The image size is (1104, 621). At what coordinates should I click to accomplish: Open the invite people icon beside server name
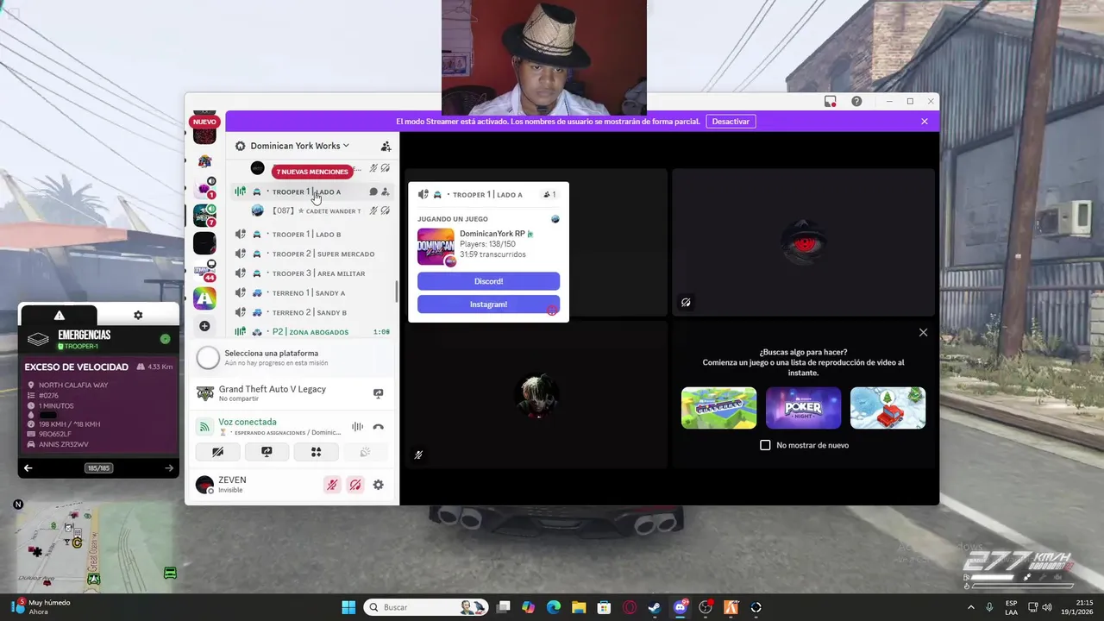click(386, 147)
